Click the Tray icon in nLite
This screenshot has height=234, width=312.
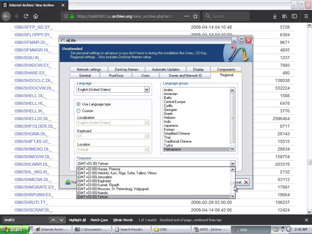(68, 182)
